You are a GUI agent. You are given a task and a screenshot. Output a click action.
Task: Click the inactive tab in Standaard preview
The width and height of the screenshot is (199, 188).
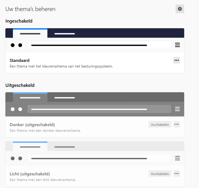coord(65,34)
